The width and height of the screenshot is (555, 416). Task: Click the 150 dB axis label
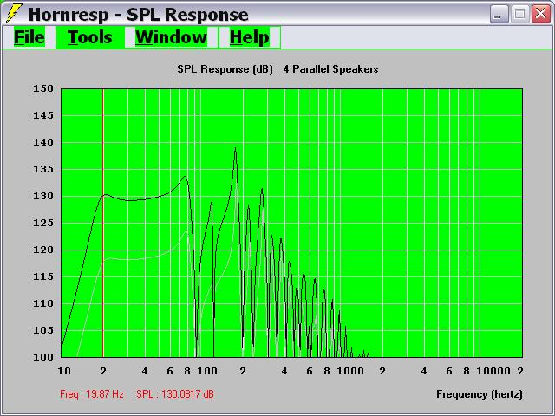click(43, 88)
